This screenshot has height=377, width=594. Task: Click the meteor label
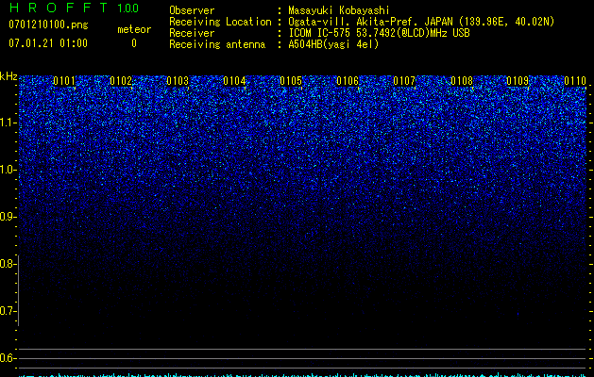point(134,29)
